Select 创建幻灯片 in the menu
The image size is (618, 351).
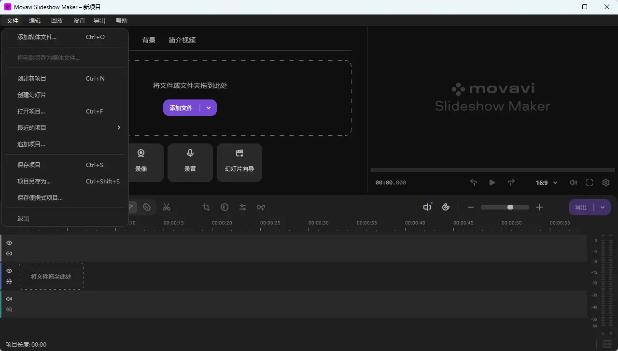[x=65, y=95]
